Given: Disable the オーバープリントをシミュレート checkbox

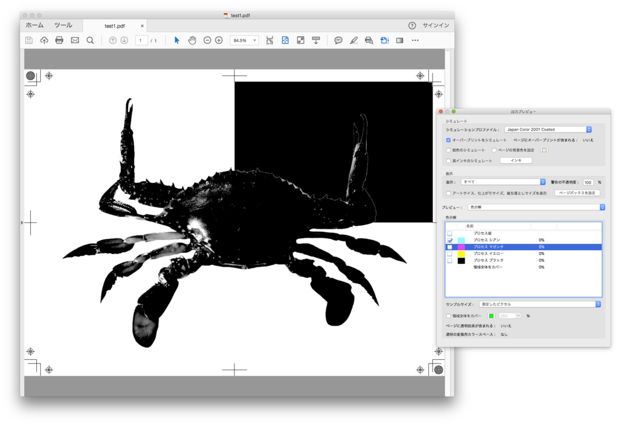Looking at the screenshot, I should [x=448, y=140].
